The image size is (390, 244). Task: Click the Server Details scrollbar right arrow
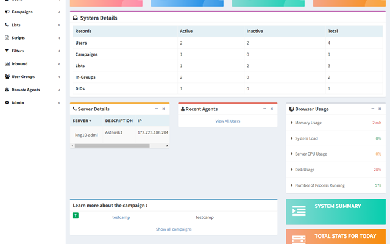click(167, 146)
